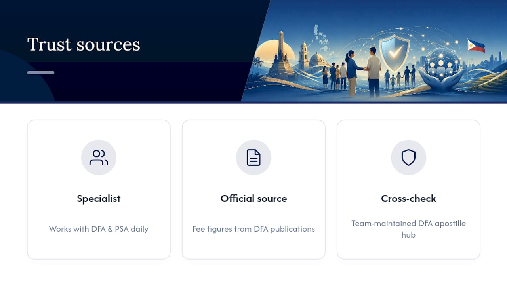Image resolution: width=507 pixels, height=285 pixels.
Task: Click 'Team-maintained DFA apostille hub' text
Action: point(408,229)
